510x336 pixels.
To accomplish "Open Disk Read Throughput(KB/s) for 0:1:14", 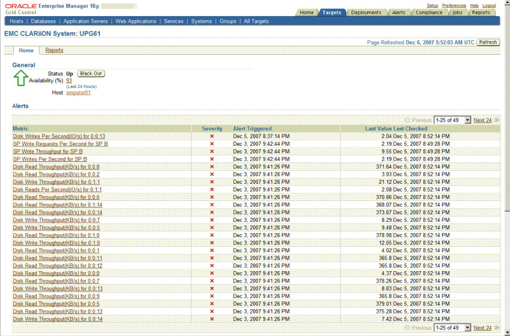I will click(x=58, y=205).
